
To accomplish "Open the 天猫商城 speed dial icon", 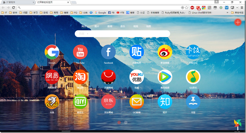I will tap(108, 77).
